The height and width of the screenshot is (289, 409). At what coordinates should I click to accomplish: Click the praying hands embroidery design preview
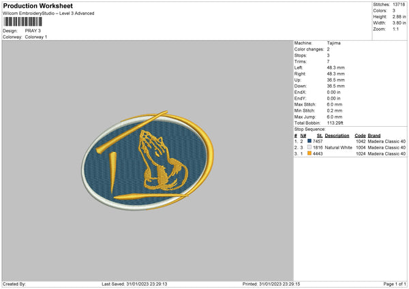147,160
